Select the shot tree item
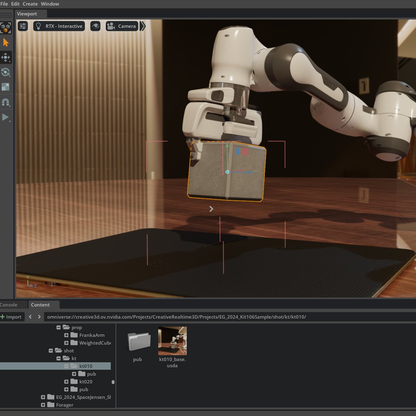 69,350
